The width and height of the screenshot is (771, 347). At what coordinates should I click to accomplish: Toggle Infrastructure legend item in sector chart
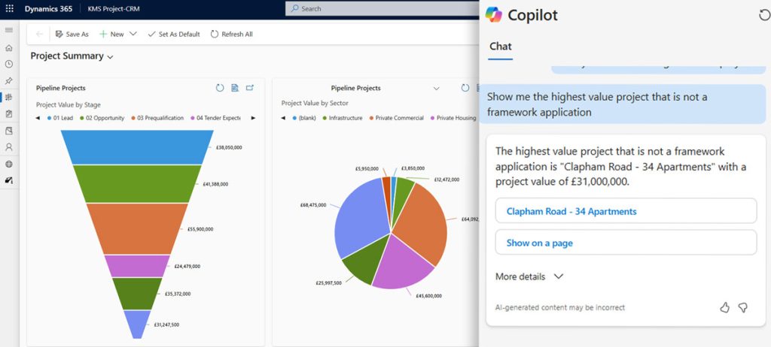click(x=341, y=118)
